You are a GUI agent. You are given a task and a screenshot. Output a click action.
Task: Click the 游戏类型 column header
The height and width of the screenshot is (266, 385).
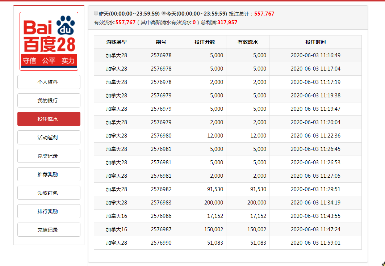(x=116, y=42)
